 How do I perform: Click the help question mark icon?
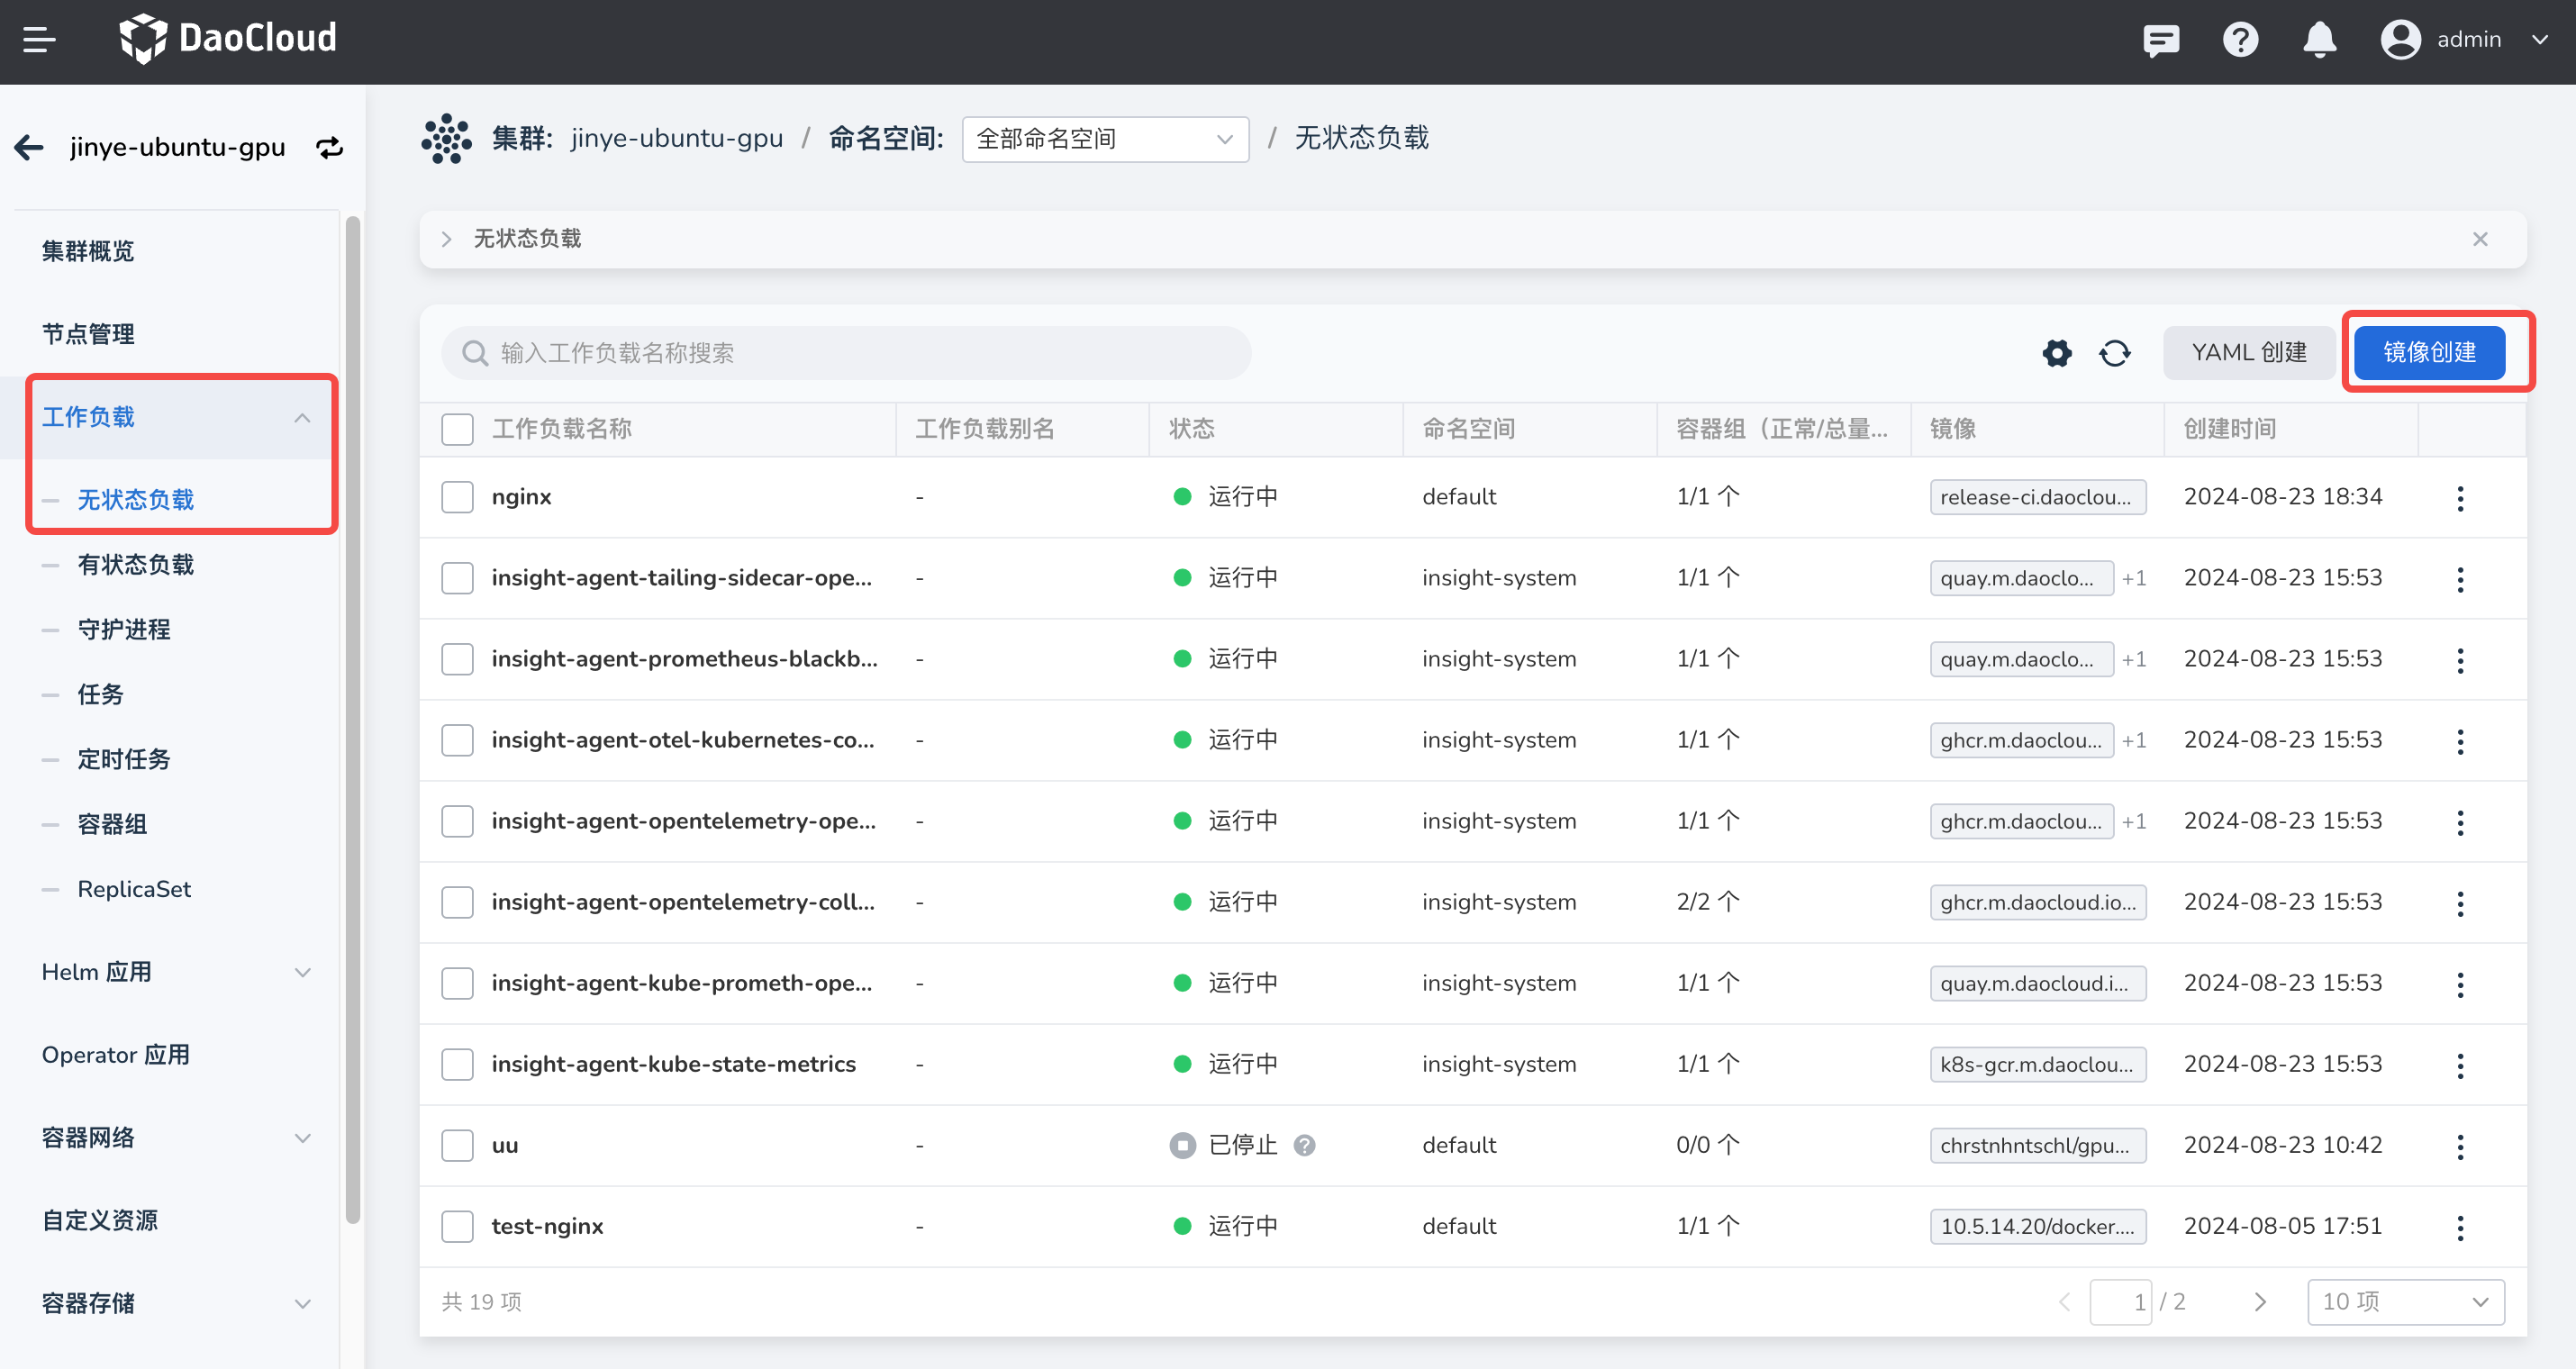point(2240,40)
